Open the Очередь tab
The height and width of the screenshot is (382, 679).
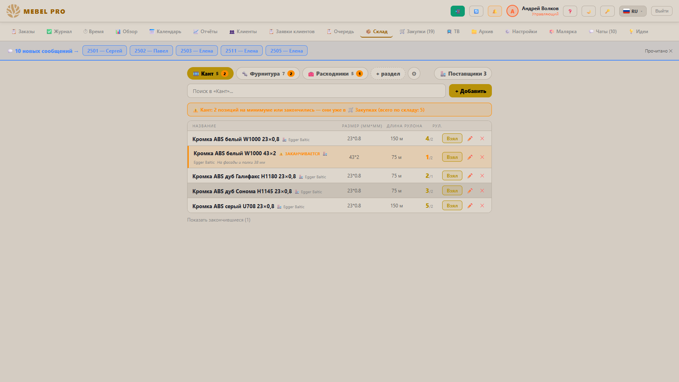click(340, 32)
